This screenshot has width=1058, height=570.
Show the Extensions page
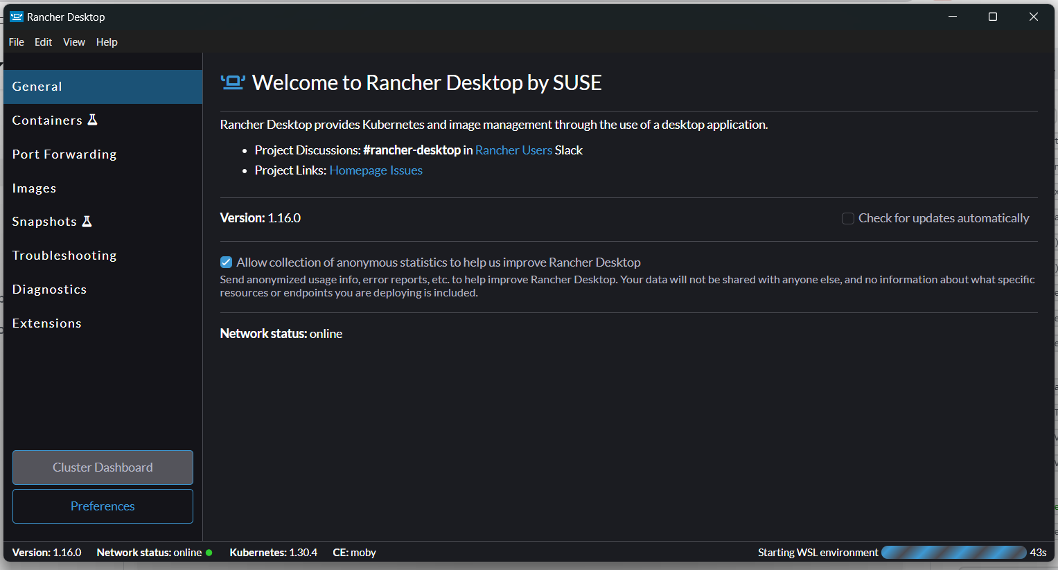(103, 323)
